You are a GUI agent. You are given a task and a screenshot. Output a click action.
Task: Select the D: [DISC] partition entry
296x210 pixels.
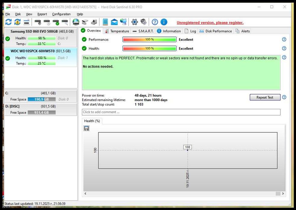coord(41,109)
